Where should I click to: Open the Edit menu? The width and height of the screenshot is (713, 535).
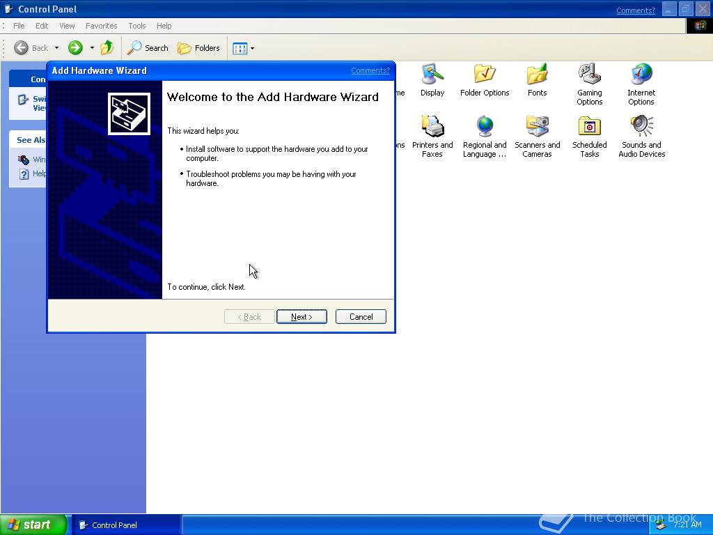click(42, 26)
